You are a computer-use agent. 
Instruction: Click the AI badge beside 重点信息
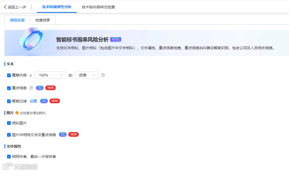[x=40, y=88]
